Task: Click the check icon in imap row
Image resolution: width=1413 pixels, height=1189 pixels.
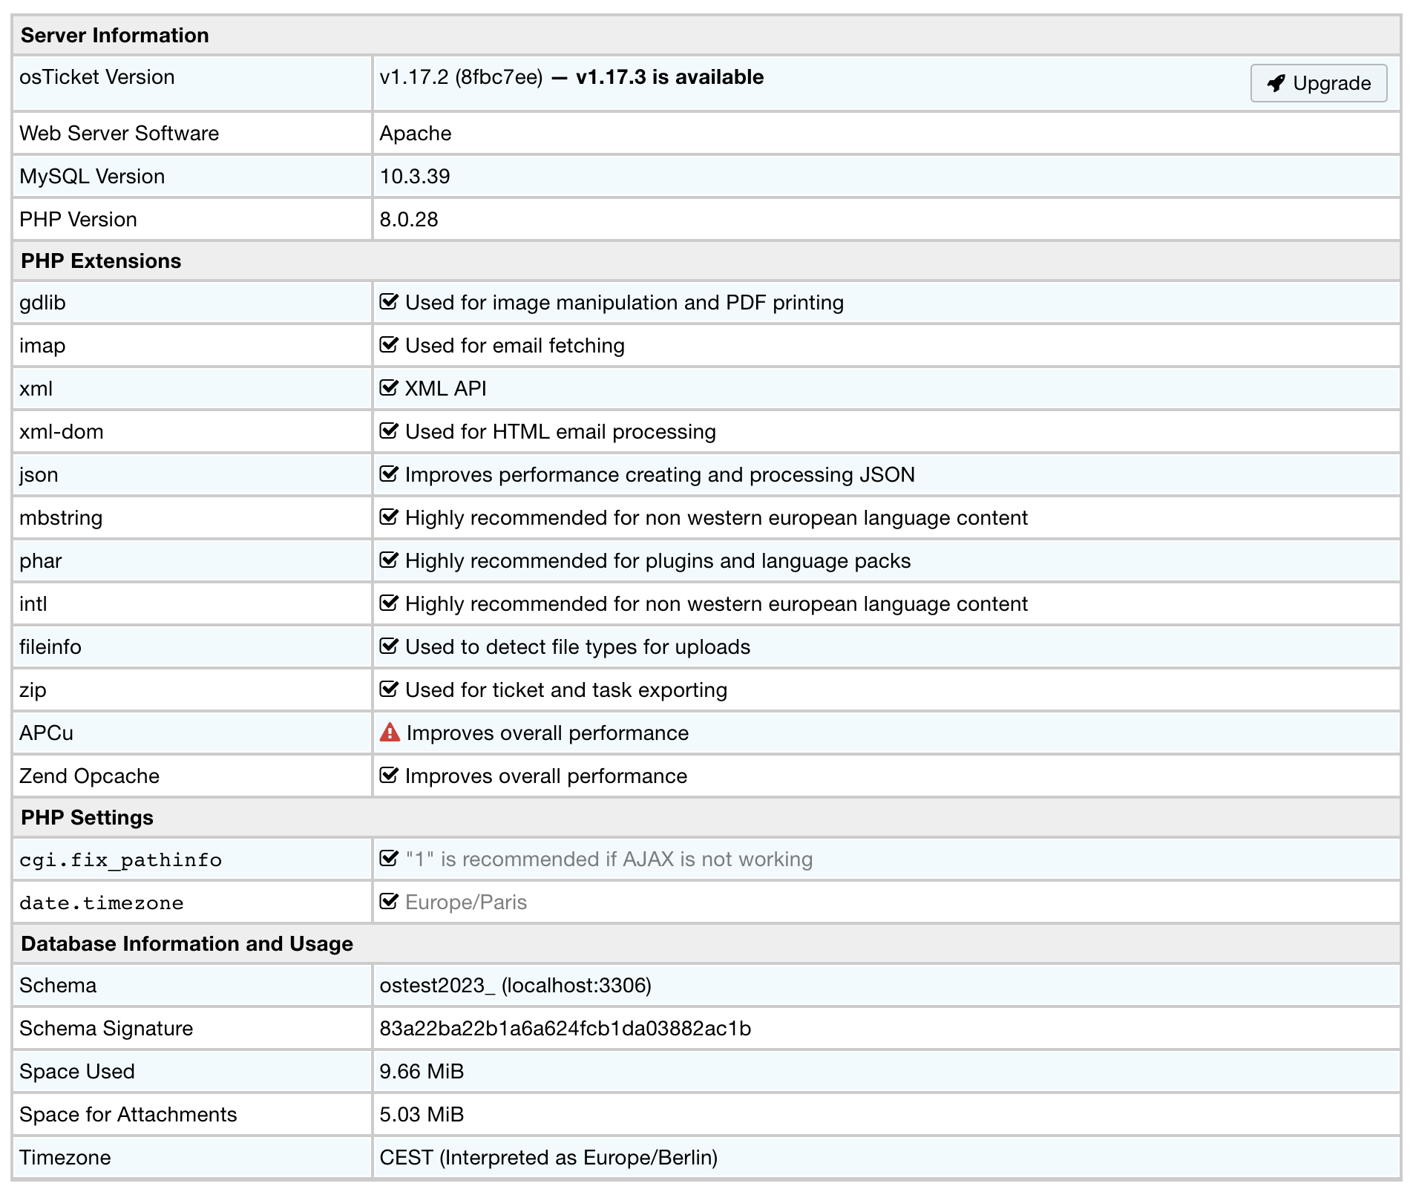Action: (389, 345)
